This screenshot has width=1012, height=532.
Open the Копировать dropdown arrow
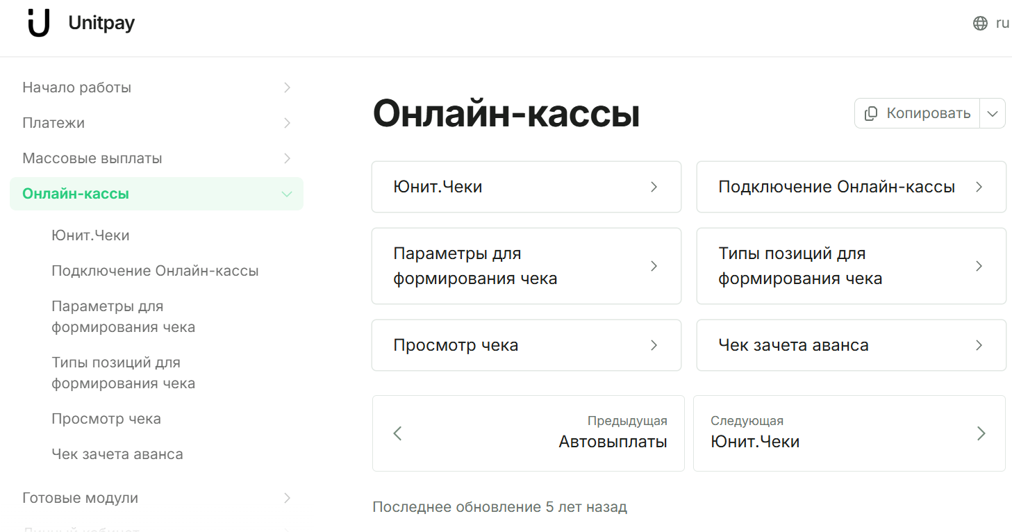tap(993, 113)
